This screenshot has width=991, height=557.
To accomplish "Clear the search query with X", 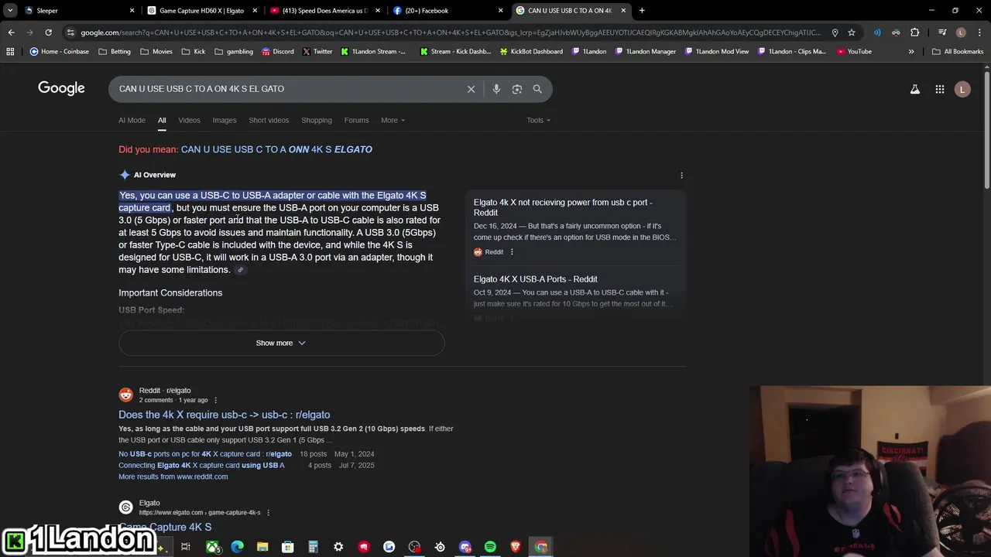I will (471, 89).
